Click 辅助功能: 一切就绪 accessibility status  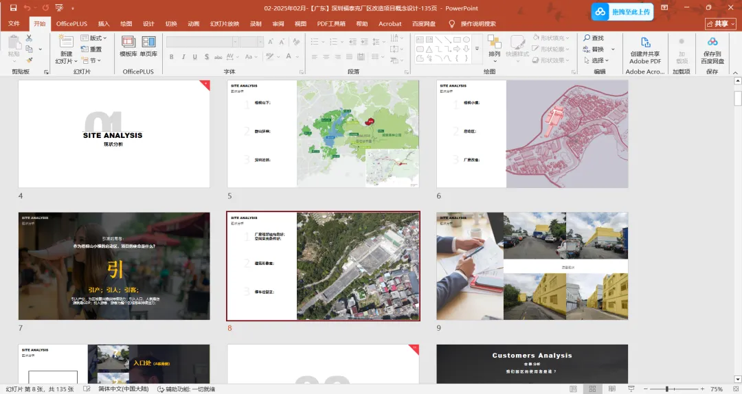[186, 389]
